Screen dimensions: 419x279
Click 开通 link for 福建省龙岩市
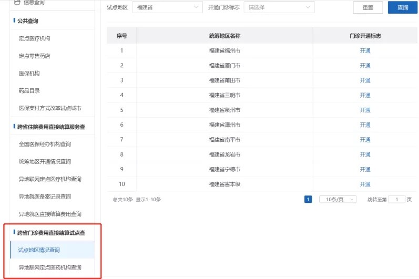click(365, 154)
